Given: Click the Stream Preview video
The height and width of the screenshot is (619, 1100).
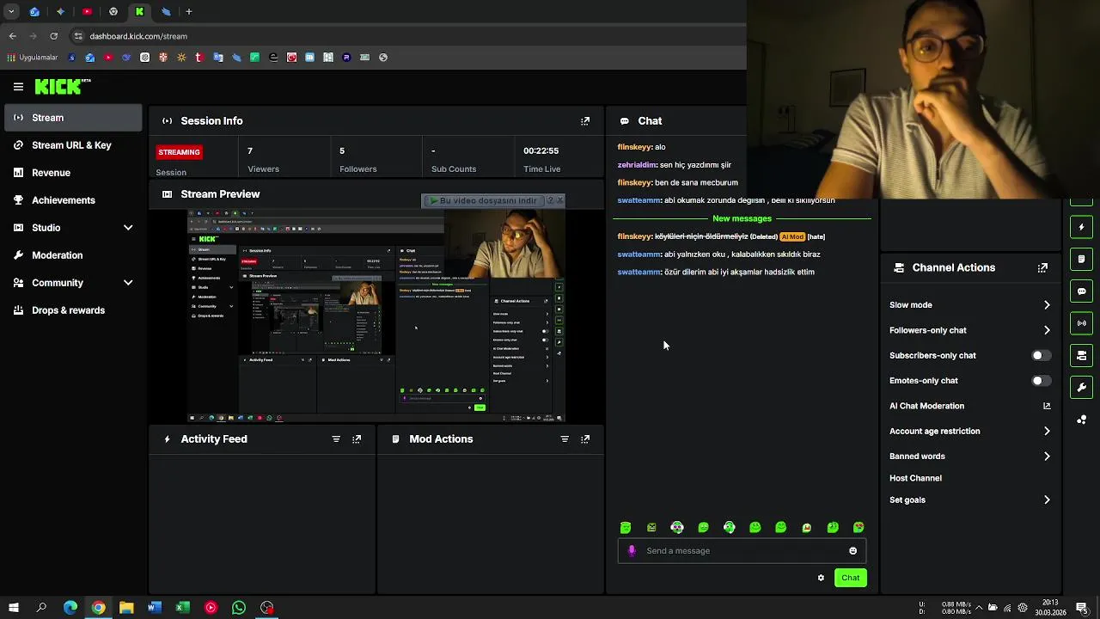Looking at the screenshot, I should click(376, 316).
